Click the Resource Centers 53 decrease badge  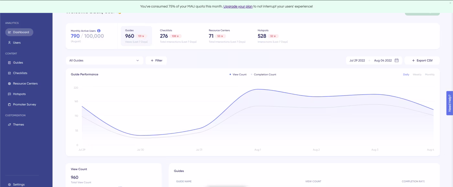coord(220,36)
